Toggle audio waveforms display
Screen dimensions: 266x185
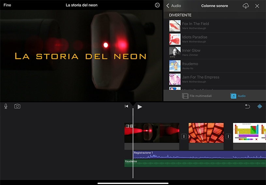[259, 106]
